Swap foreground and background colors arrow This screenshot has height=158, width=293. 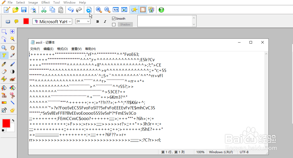13,120
